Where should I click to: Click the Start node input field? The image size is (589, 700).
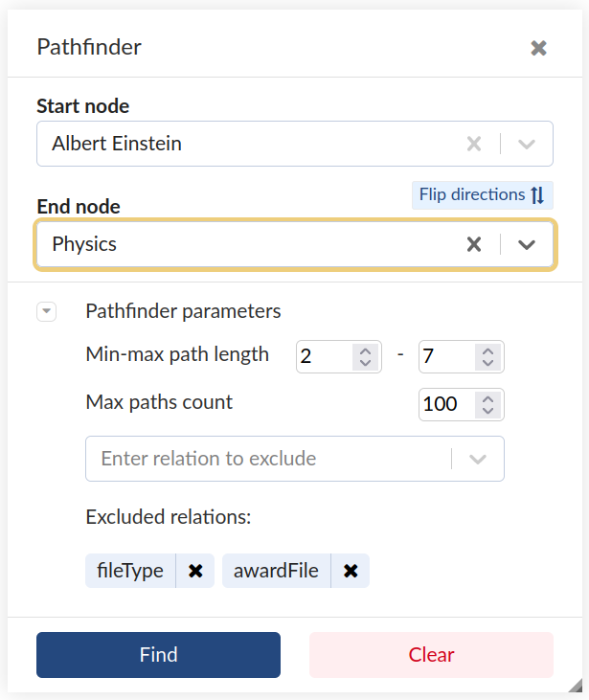click(x=249, y=145)
